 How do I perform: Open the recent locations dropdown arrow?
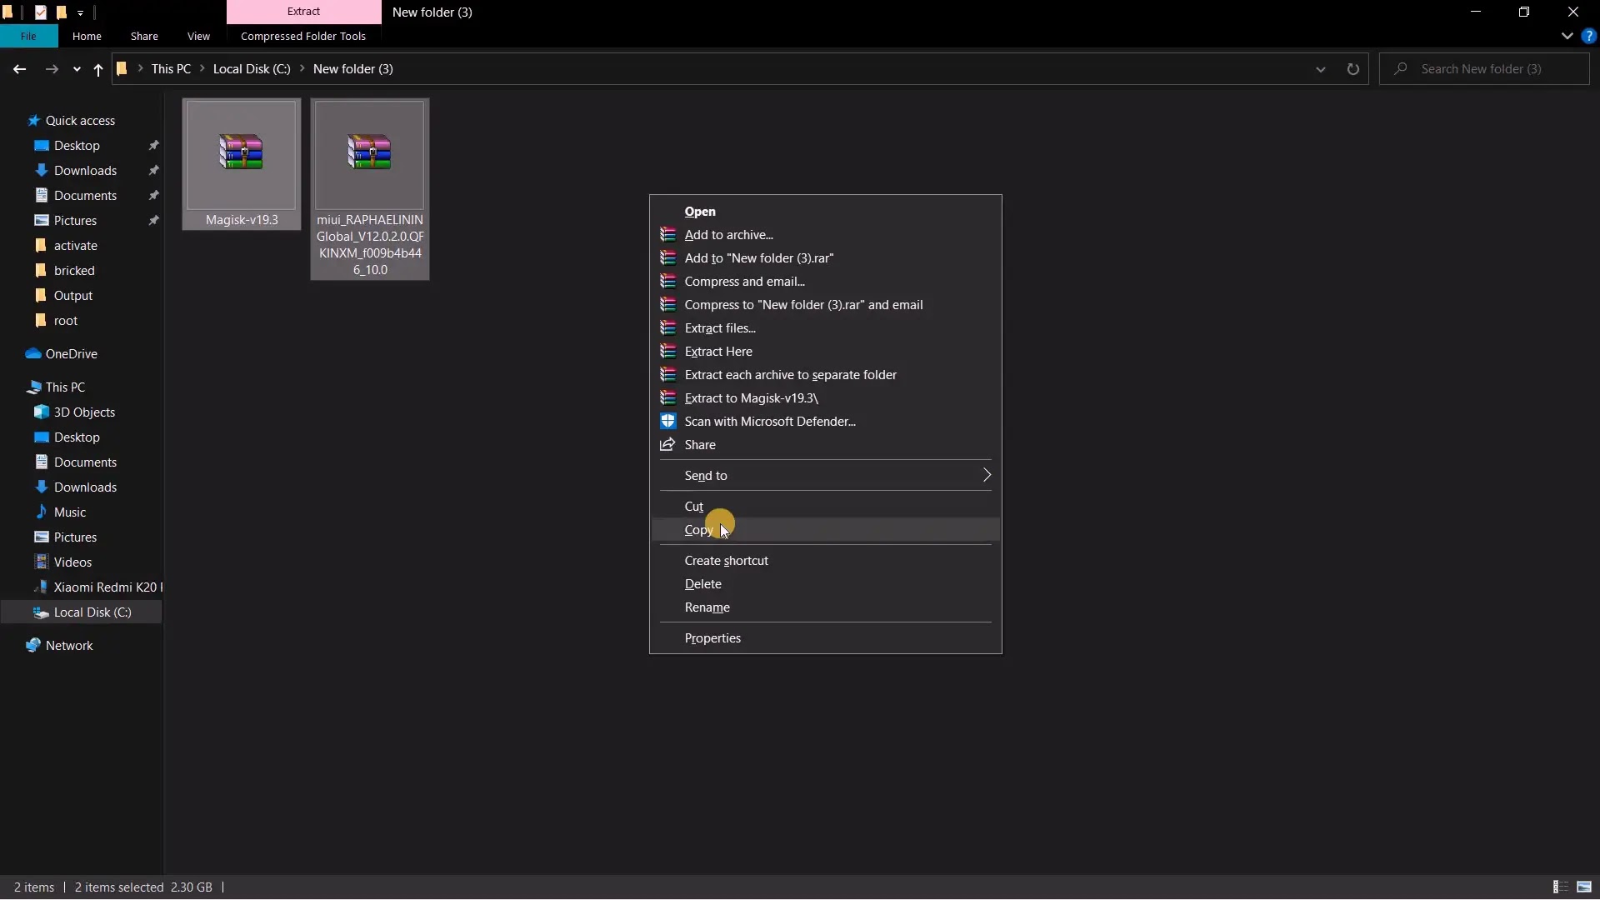[77, 69]
